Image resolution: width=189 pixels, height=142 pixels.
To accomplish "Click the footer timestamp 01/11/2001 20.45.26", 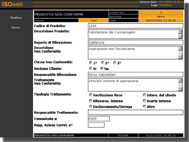I will (x=161, y=135).
